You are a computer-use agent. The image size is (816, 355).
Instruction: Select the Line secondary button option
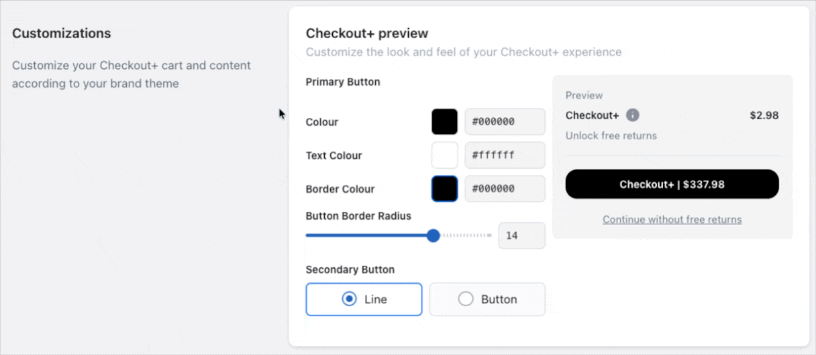pos(364,299)
